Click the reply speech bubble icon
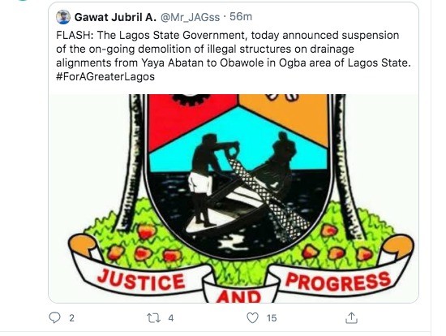The height and width of the screenshot is (336, 446). point(54,317)
